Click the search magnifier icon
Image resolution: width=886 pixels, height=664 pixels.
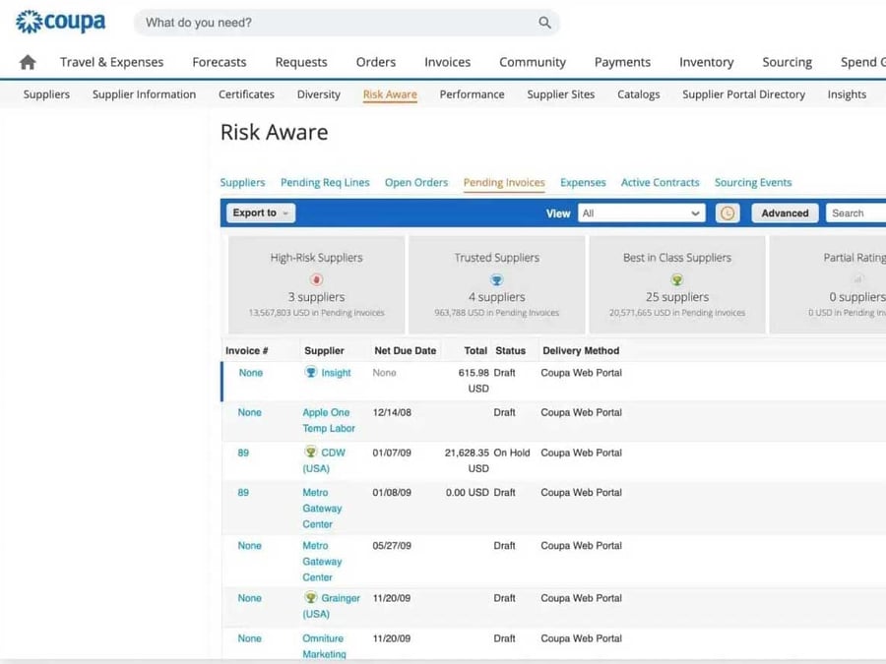[544, 22]
